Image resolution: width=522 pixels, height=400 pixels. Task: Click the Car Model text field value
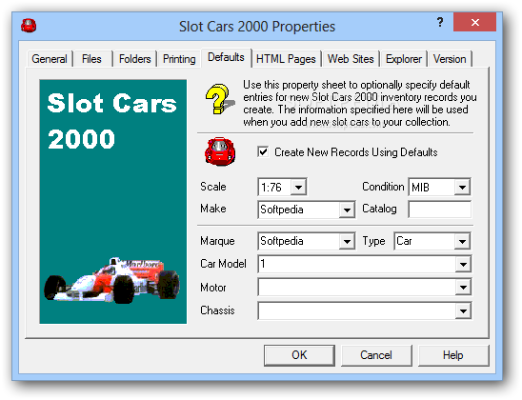(357, 264)
